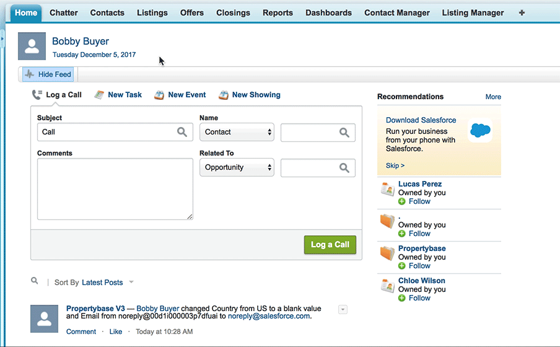
Task: Select the New Event action link
Action: [x=187, y=95]
